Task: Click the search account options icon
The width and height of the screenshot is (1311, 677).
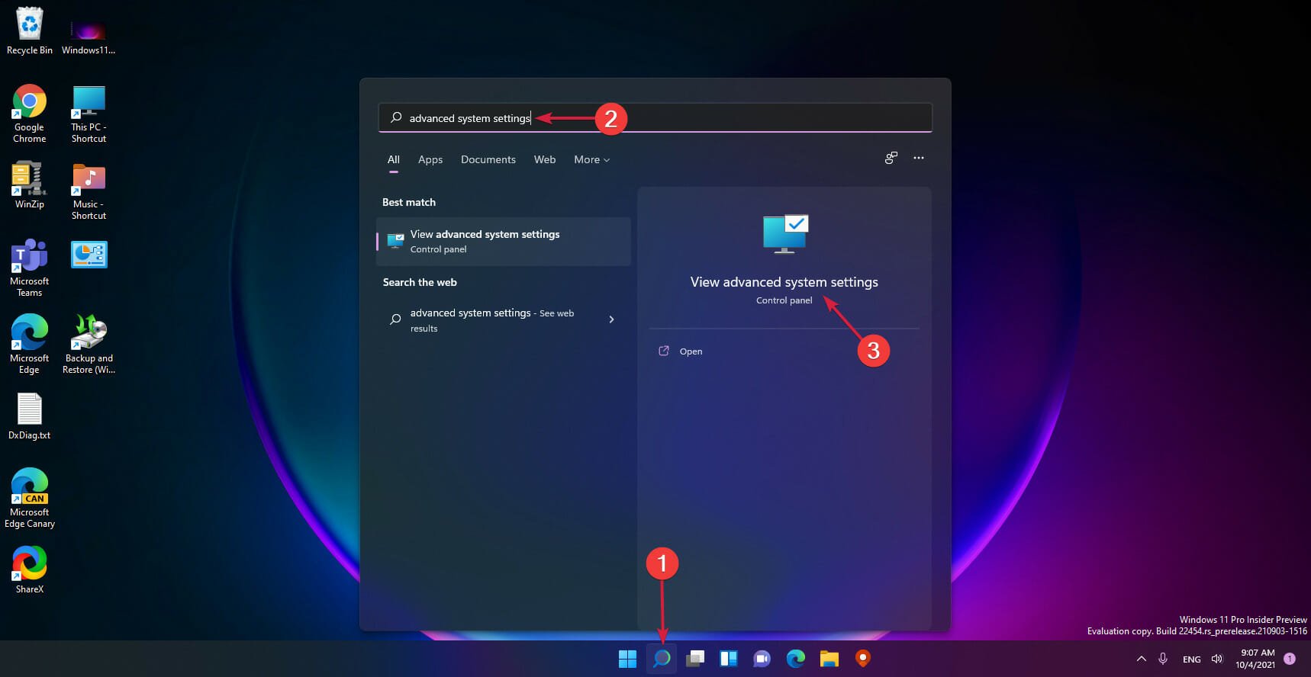Action: [891, 158]
